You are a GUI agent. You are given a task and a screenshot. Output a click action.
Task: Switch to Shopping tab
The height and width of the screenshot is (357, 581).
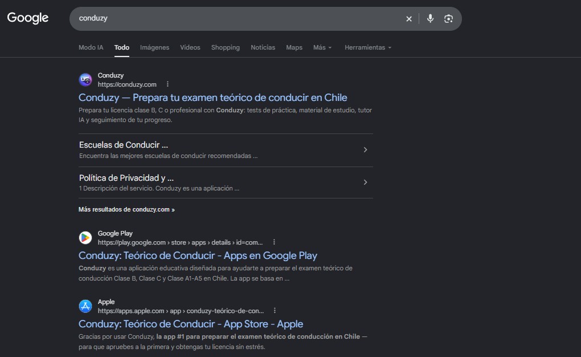click(226, 47)
